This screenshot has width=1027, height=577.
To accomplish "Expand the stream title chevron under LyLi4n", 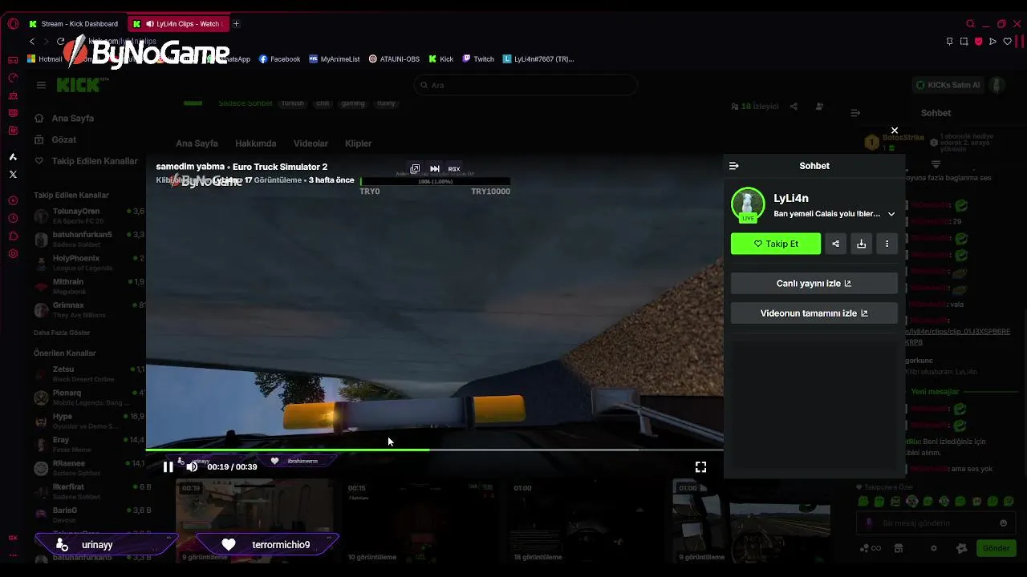I will point(891,214).
